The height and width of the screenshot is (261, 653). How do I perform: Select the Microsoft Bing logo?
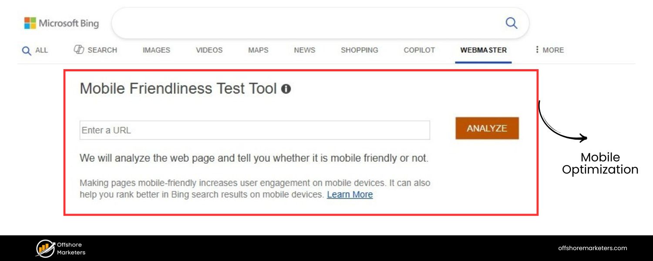[61, 23]
